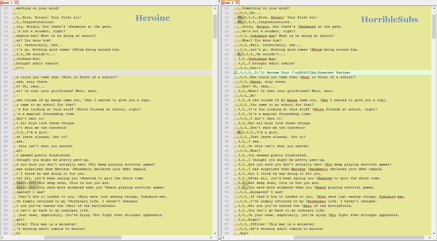Click scroll up arrow in right pane
This screenshot has height=241, width=437.
(434, 8)
